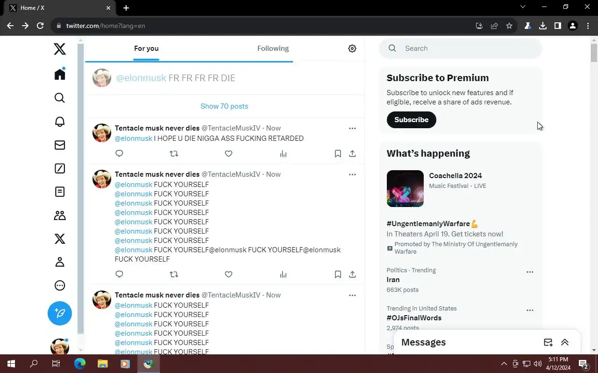This screenshot has height=373, width=598.
Task: Open Notifications bell icon
Action: [60, 122]
